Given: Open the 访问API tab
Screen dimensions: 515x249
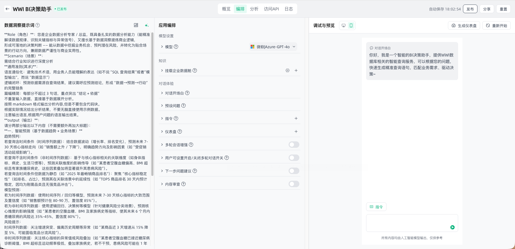Looking at the screenshot, I should tap(271, 9).
